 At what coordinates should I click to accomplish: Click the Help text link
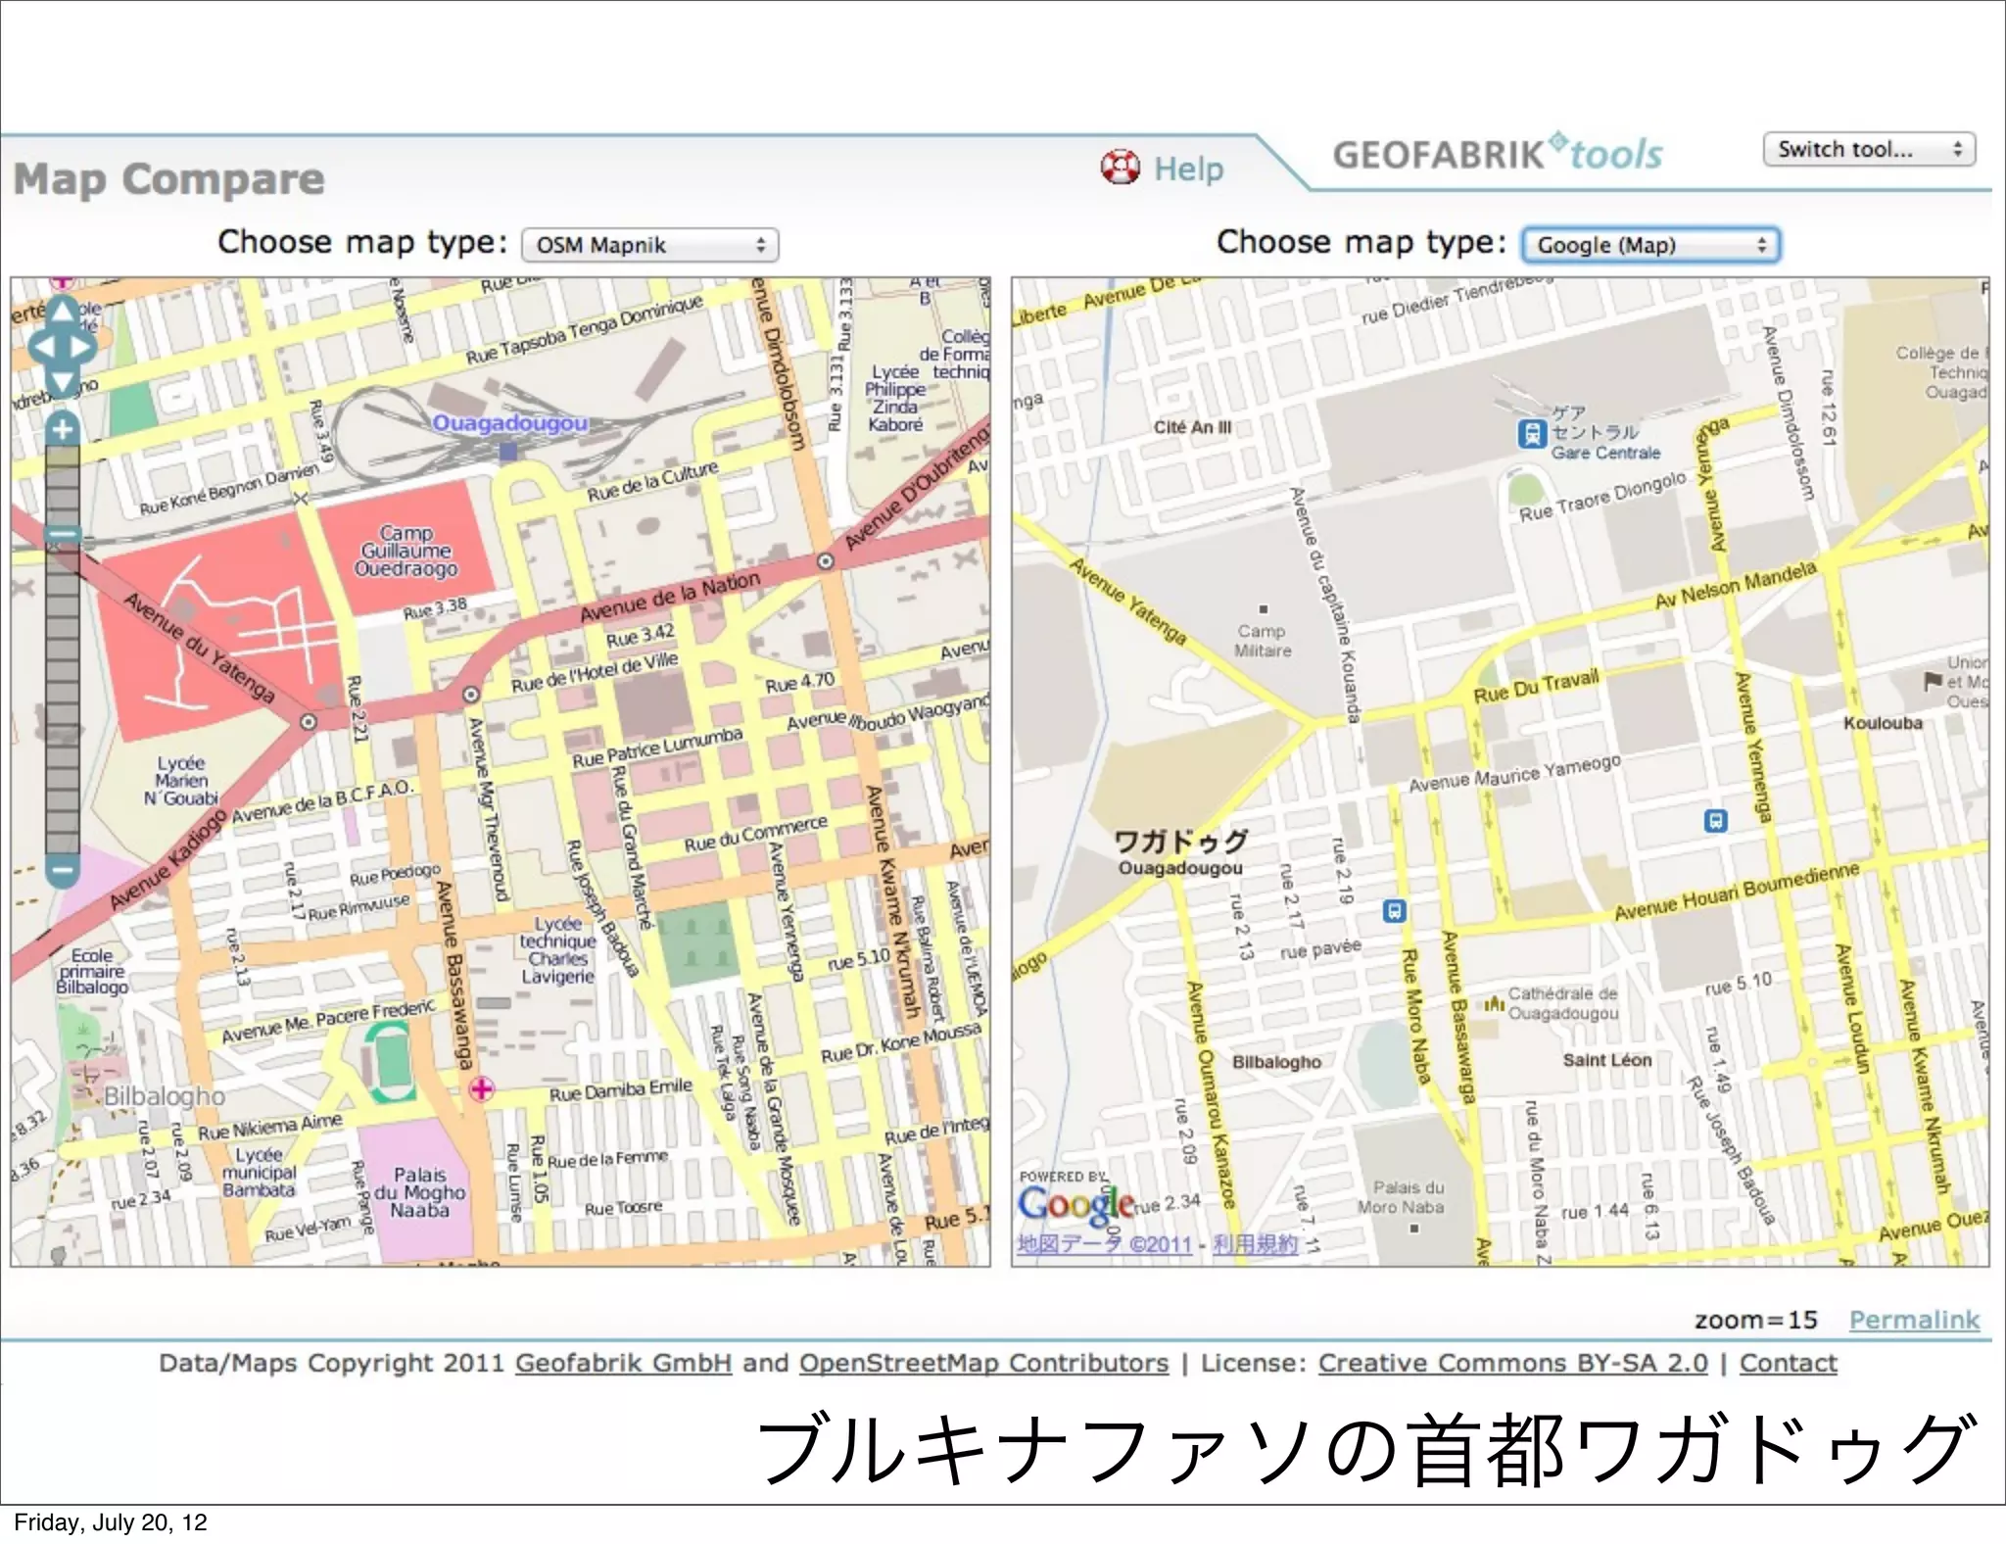pos(1188,169)
